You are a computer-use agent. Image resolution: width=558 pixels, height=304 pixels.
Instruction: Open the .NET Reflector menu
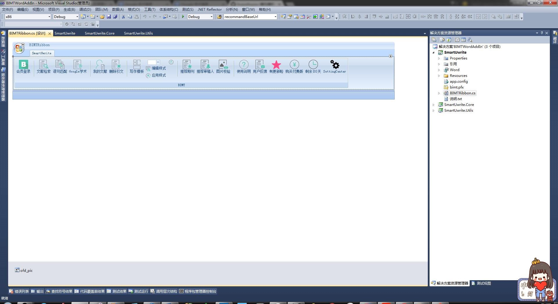click(x=210, y=10)
